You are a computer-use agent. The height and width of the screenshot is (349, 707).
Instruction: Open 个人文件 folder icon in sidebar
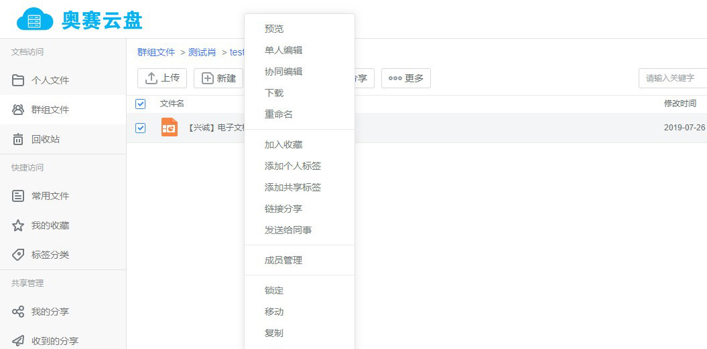pyautogui.click(x=19, y=80)
